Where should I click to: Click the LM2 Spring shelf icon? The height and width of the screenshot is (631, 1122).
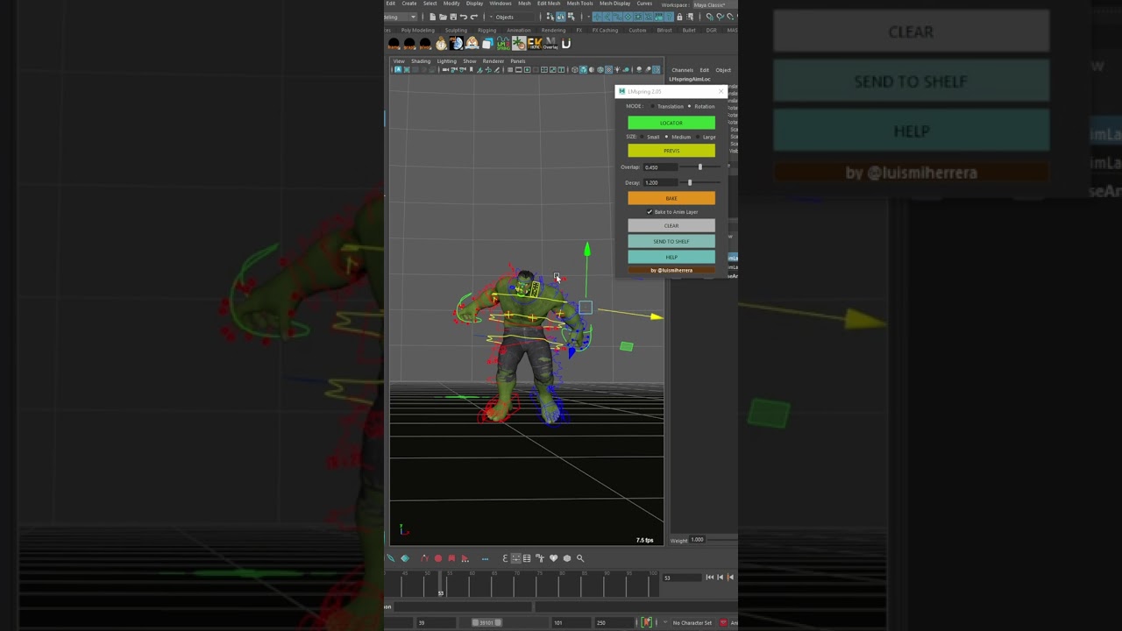(503, 43)
